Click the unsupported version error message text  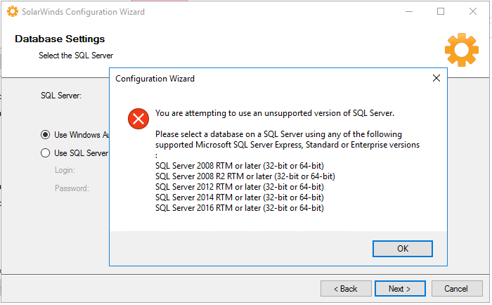(275, 112)
